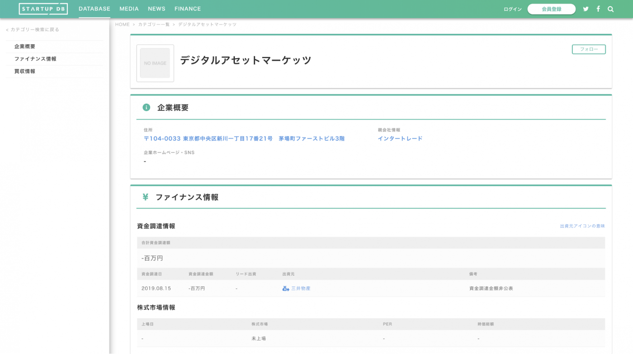
Task: Click the STARTUP DB logo
Action: pos(43,9)
